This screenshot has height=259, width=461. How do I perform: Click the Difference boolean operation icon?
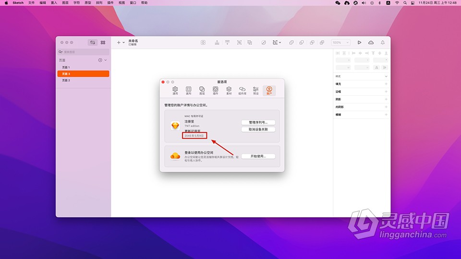322,43
